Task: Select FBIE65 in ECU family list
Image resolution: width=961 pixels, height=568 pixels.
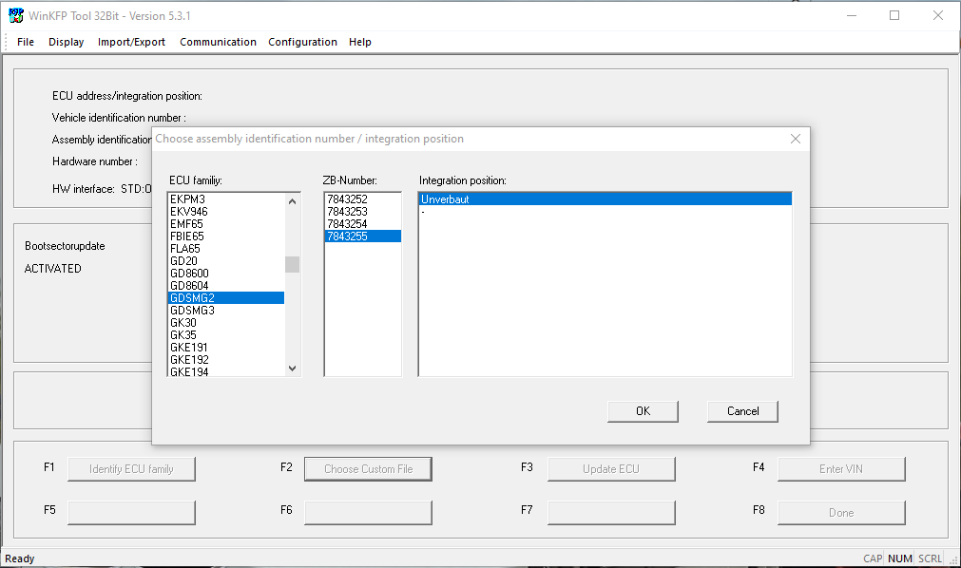Action: [x=225, y=236]
